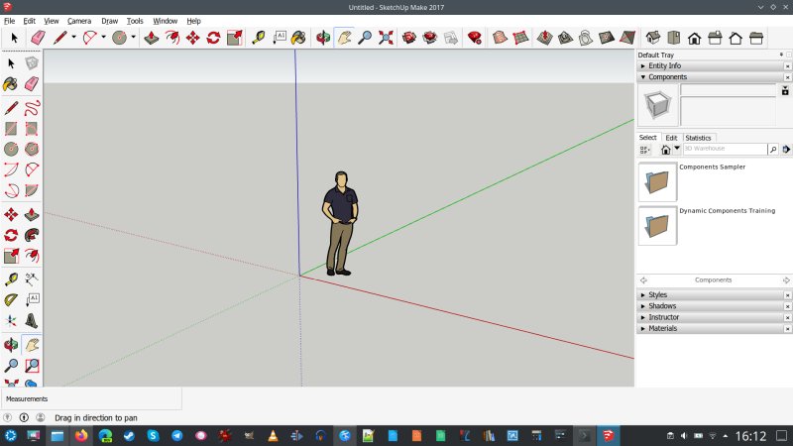Open the arc tool dropdown arrow

pos(103,38)
